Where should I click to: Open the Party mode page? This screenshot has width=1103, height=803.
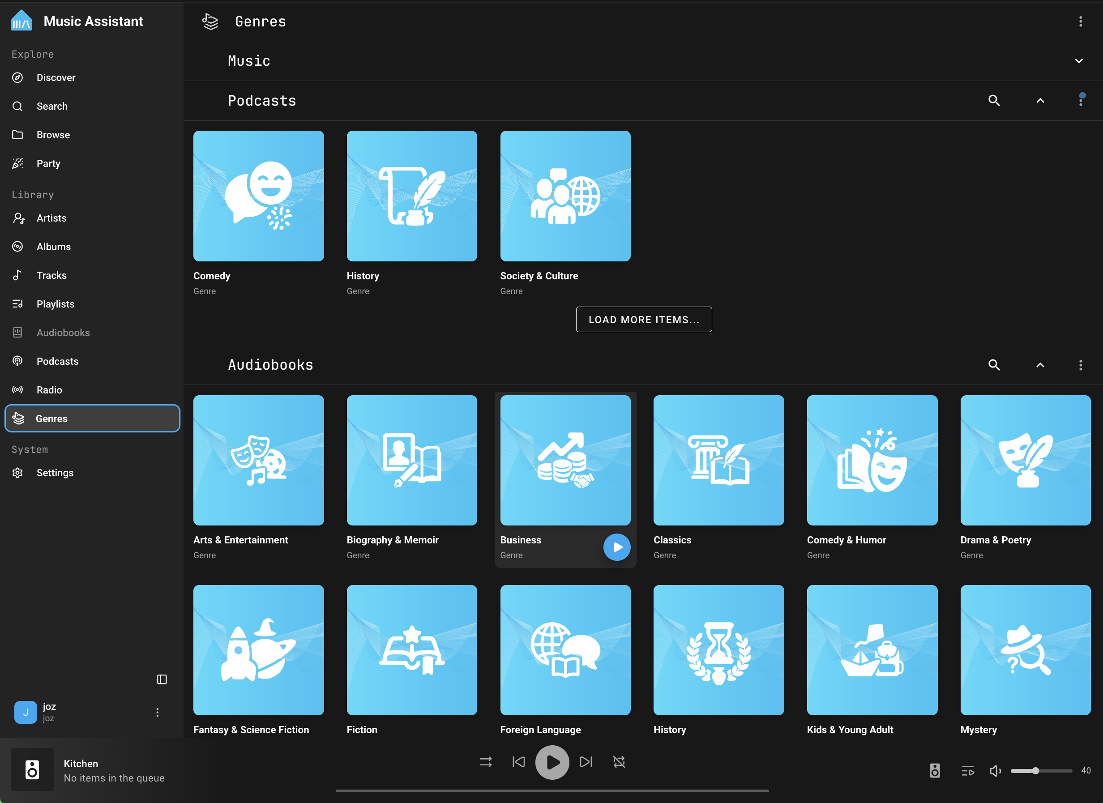(92, 163)
